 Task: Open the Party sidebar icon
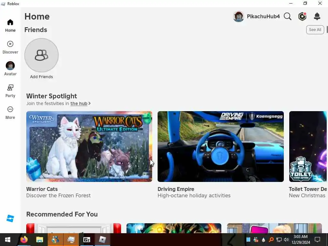pyautogui.click(x=10, y=87)
